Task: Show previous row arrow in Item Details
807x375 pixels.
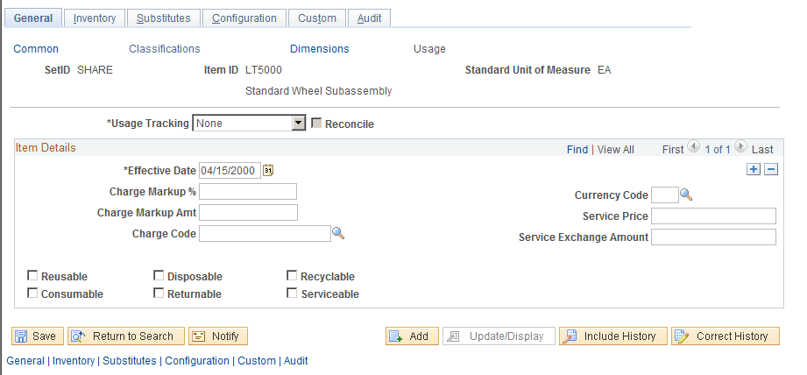Action: click(x=693, y=146)
